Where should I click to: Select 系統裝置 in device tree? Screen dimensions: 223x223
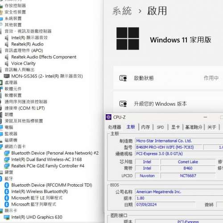coord(13,18)
